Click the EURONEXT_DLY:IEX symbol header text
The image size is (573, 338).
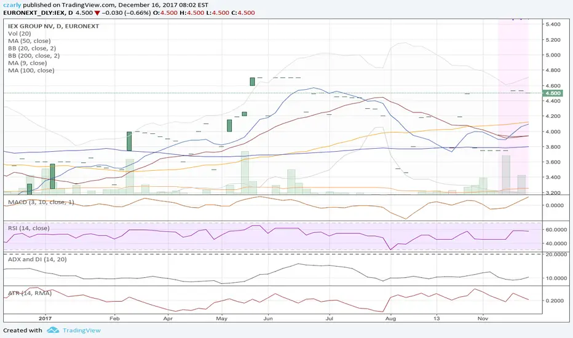[x=34, y=13]
